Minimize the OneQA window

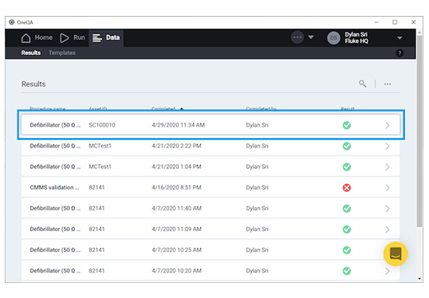376,22
